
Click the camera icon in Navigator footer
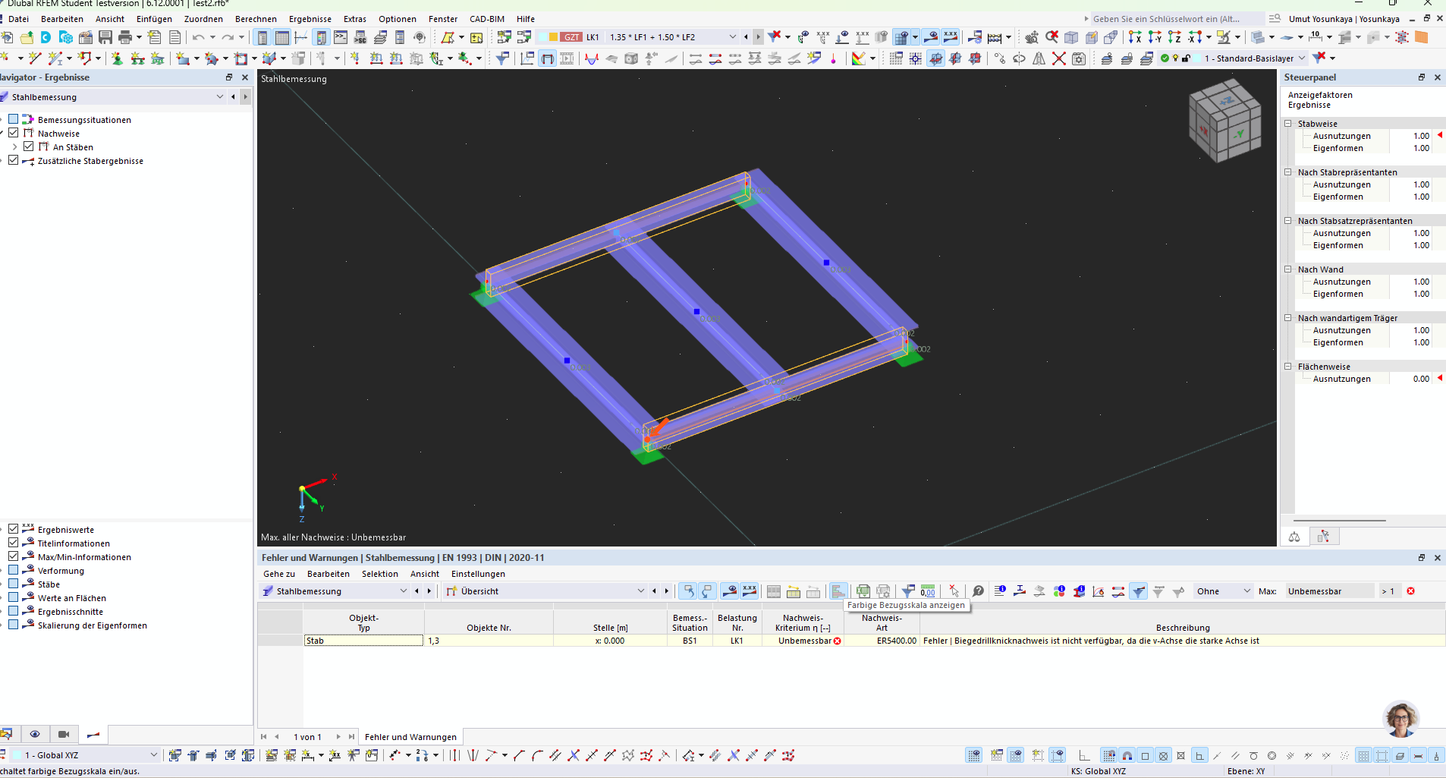[64, 734]
